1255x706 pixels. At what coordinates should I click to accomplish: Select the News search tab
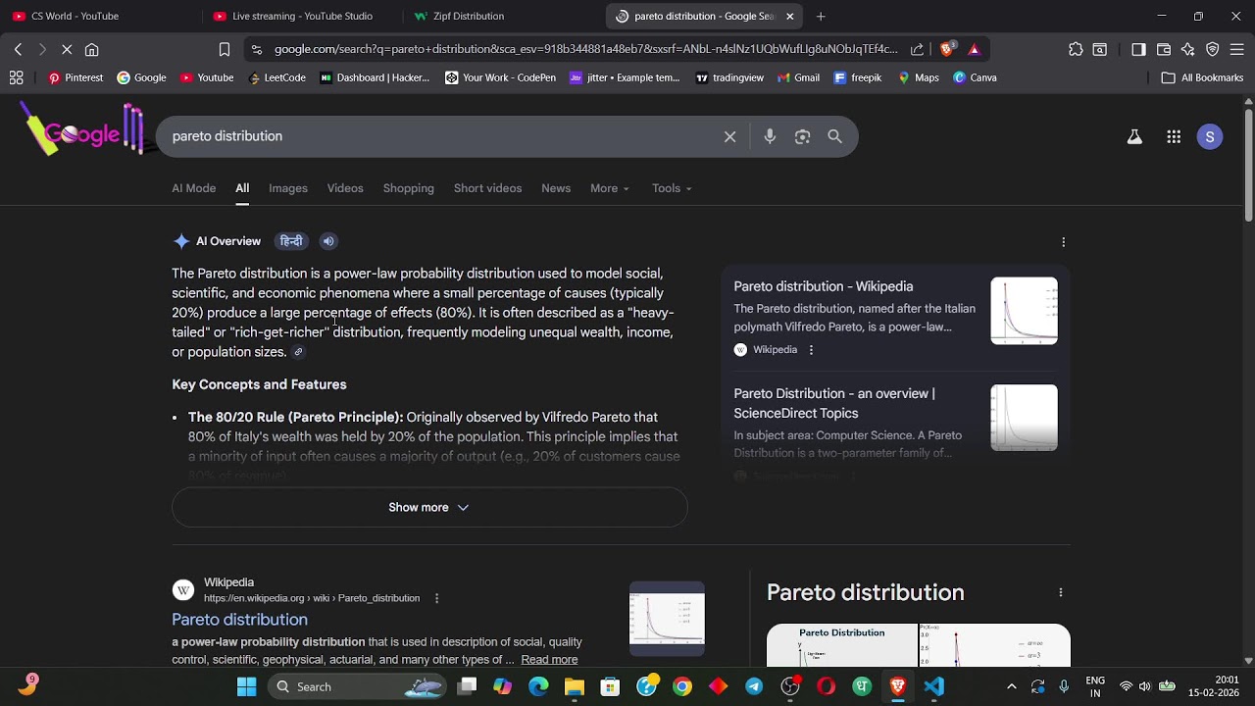(556, 188)
